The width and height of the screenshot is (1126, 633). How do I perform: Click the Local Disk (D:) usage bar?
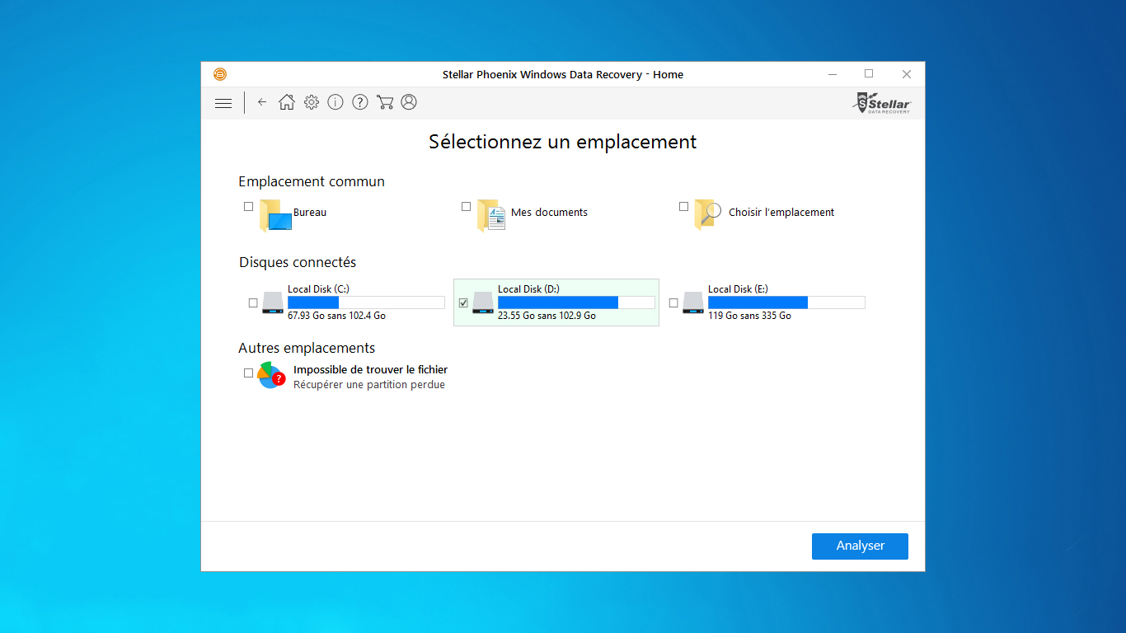576,302
